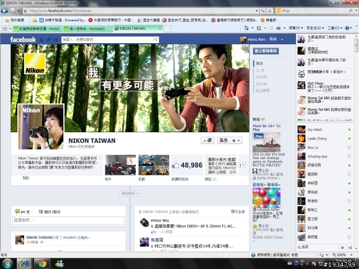Expand the page tabs dropdown showing 1

pos(242,165)
